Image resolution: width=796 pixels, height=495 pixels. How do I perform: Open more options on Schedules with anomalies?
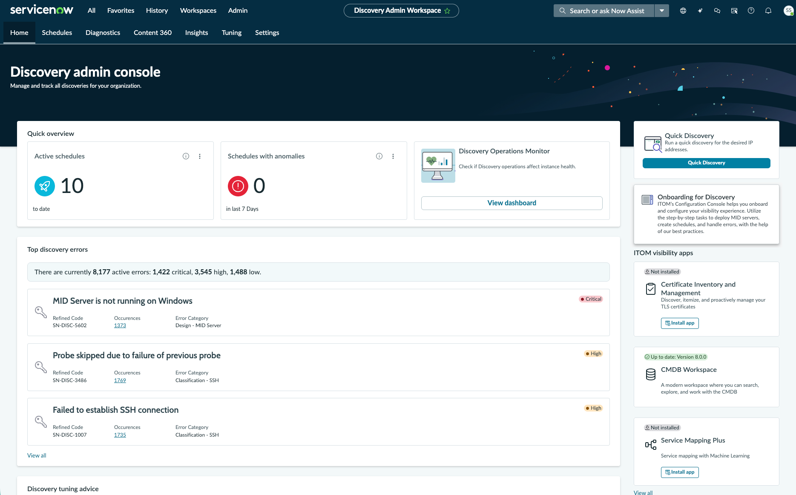click(393, 156)
